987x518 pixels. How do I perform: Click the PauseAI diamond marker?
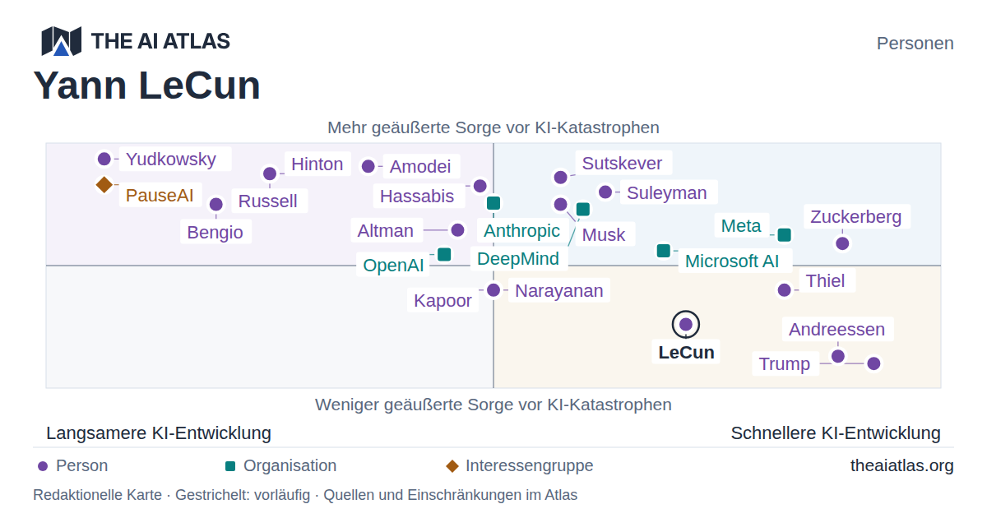[x=104, y=184]
